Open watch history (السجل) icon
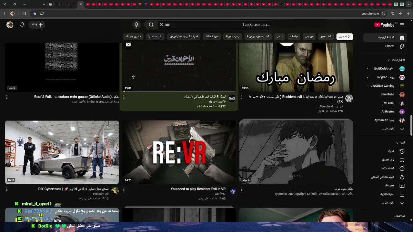The height and width of the screenshot is (232, 413). click(x=402, y=151)
